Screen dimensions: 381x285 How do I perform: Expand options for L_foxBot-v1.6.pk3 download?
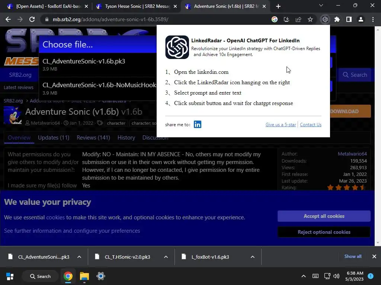coord(253,257)
